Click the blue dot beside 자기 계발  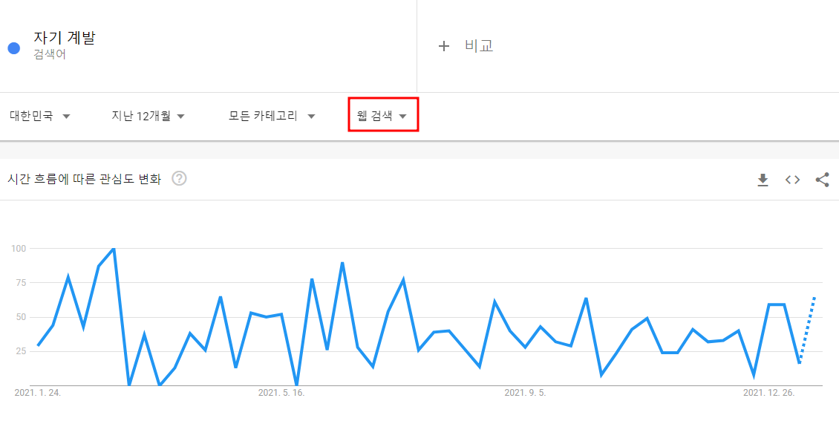pos(14,48)
